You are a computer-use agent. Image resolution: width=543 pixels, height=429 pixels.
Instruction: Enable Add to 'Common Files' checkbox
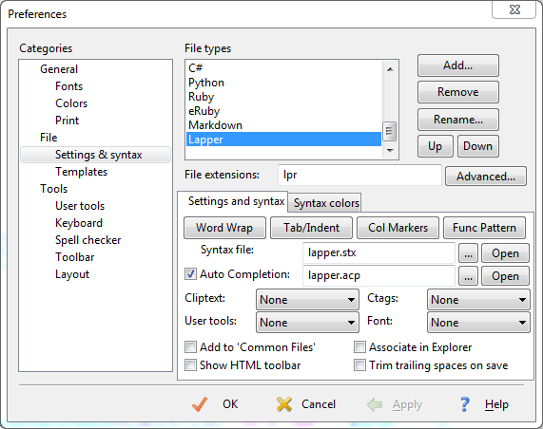coord(190,346)
